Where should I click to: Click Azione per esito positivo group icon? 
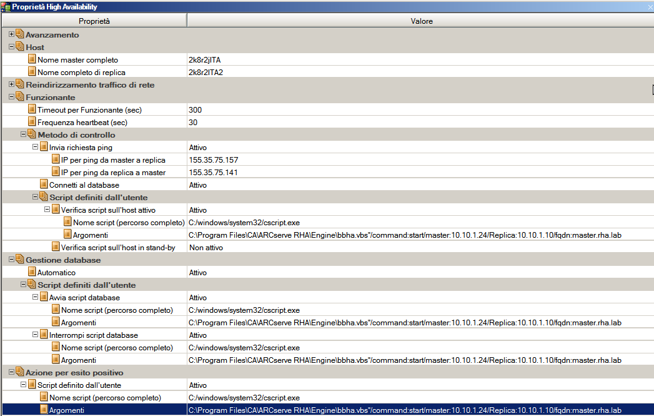pyautogui.click(x=19, y=372)
